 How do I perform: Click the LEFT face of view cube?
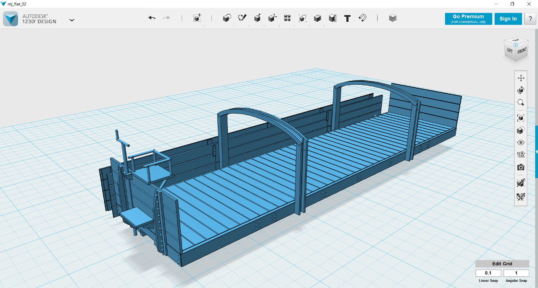tap(510, 50)
